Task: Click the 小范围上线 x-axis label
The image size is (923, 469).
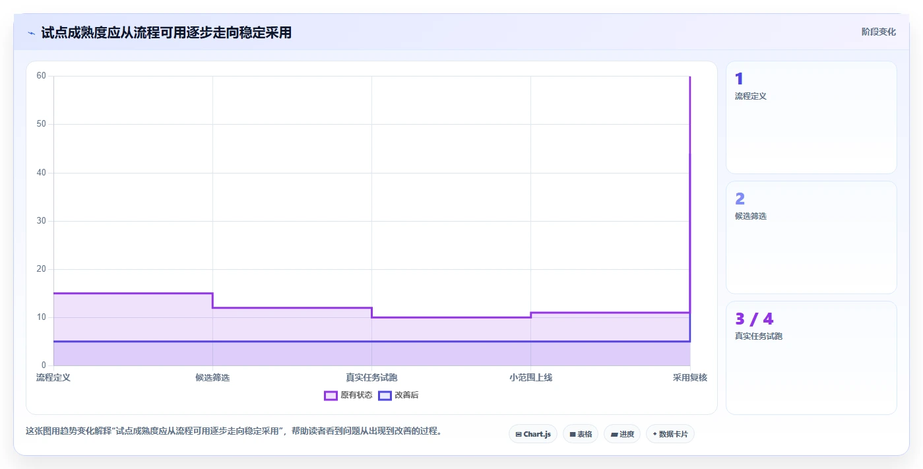Action: [530, 377]
